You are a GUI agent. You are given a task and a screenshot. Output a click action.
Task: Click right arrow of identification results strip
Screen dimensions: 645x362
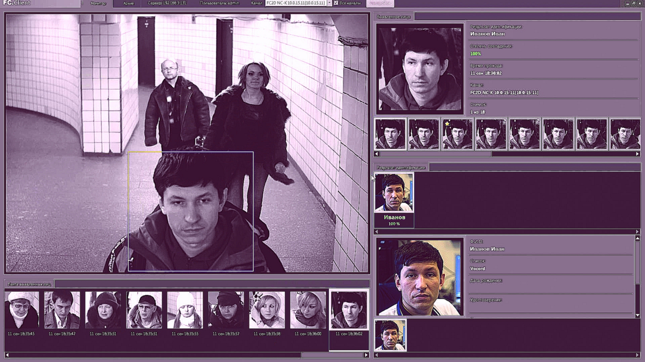(x=638, y=231)
